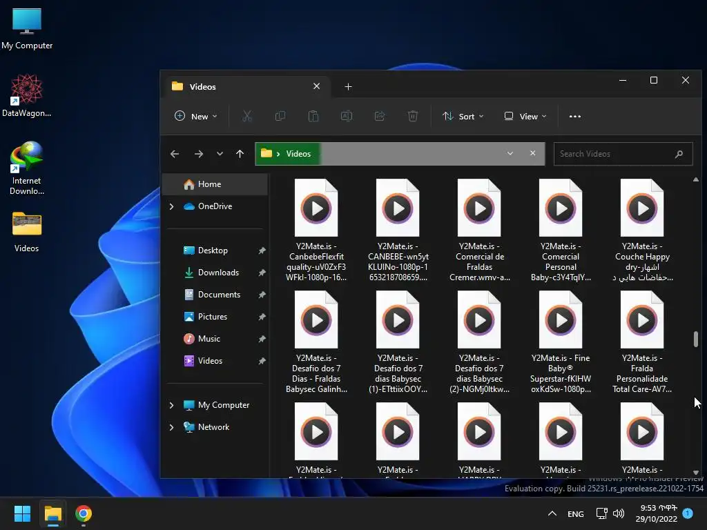Add a new File Explorer tab
Viewport: 707px width, 530px height.
[348, 86]
